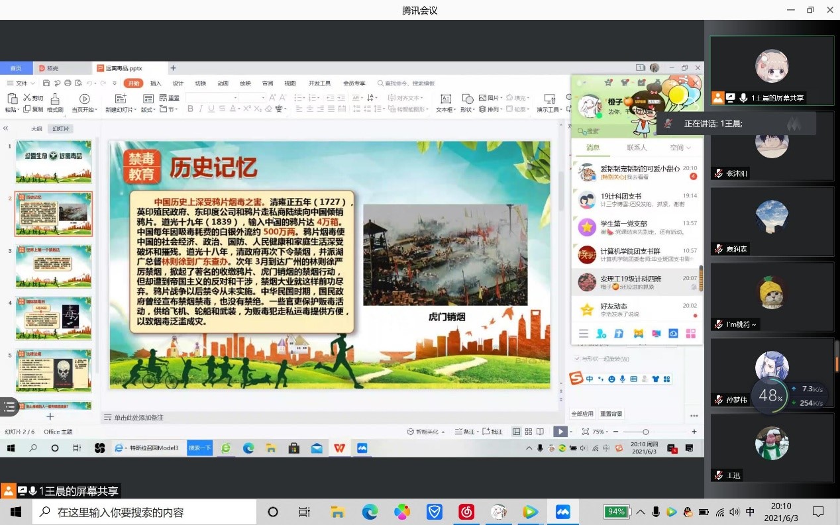
Task: Switch to slide sorter grid view
Action: click(x=529, y=432)
